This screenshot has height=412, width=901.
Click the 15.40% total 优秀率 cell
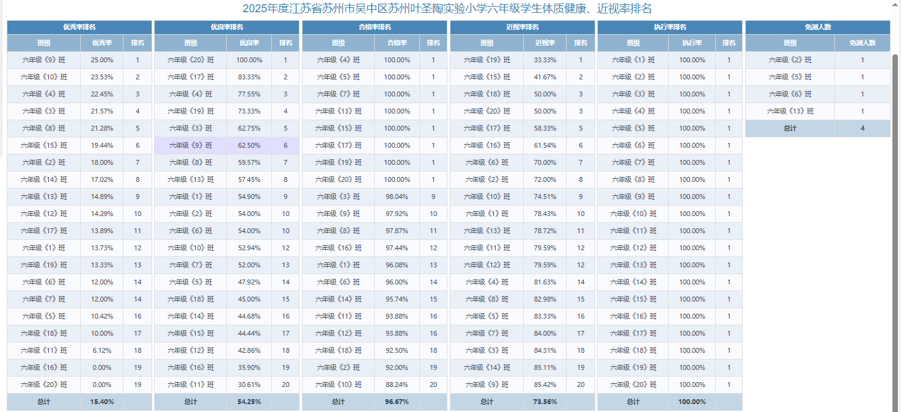(x=101, y=402)
